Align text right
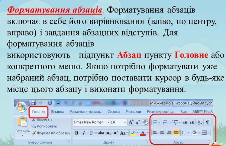 (x=169, y=132)
